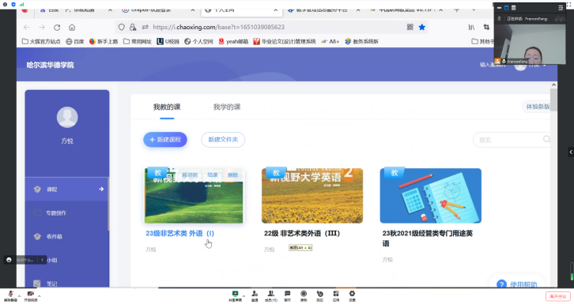Toggle camera video in meeting toolbar
The width and height of the screenshot is (574, 304).
31,295
